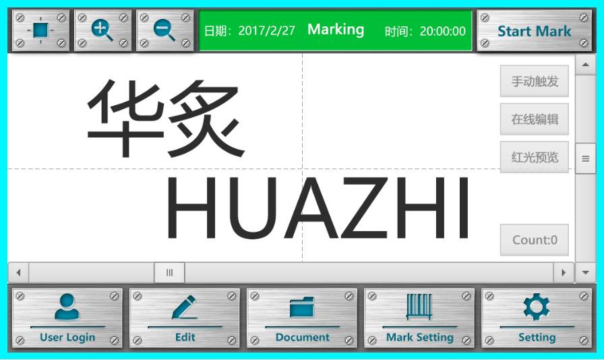
Task: Select the HUAZHI text on canvas
Action: point(318,208)
